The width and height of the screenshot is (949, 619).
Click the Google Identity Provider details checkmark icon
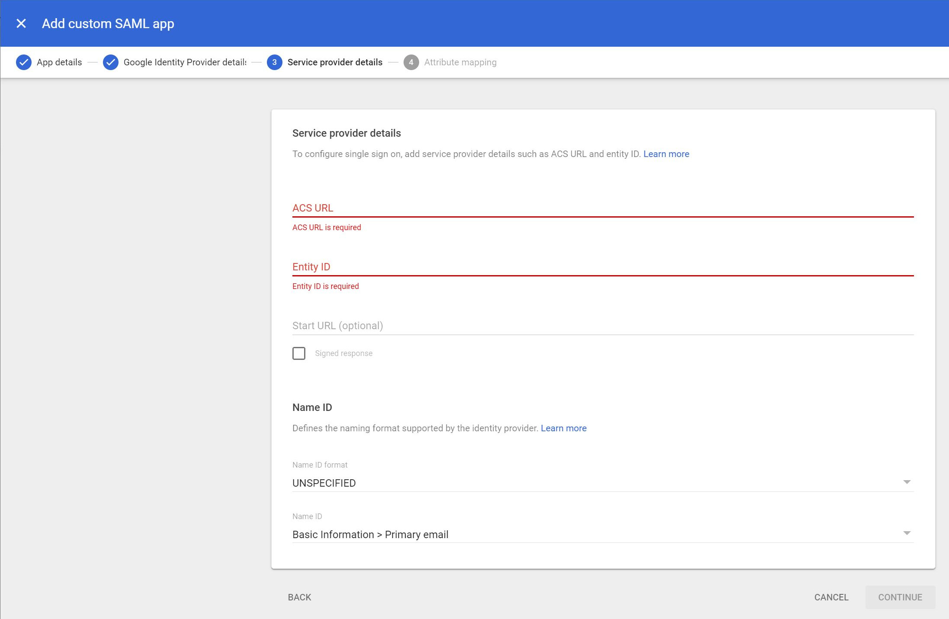click(x=111, y=62)
